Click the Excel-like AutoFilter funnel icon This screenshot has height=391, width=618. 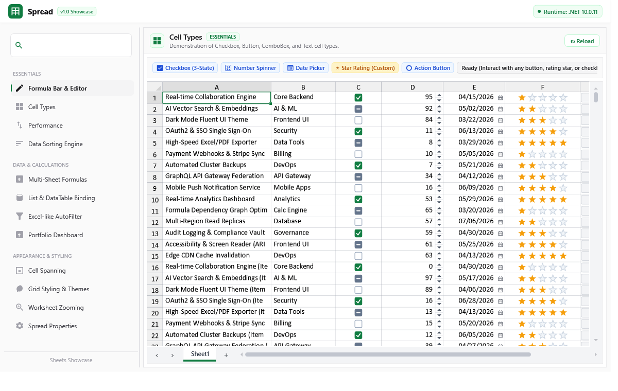coord(20,216)
